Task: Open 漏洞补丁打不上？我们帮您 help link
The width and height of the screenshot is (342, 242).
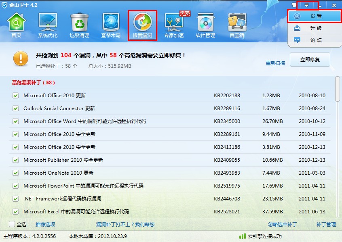Action: coord(125,224)
